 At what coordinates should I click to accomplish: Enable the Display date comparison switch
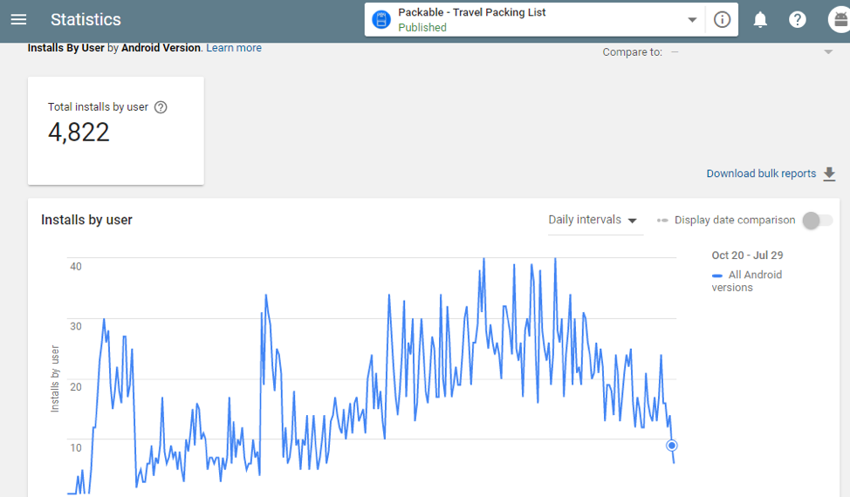(818, 221)
